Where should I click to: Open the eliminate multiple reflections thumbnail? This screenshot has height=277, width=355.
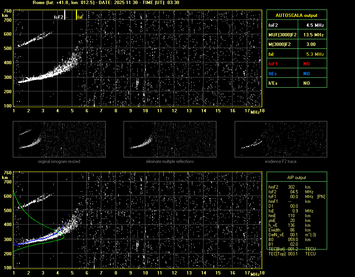(170, 140)
